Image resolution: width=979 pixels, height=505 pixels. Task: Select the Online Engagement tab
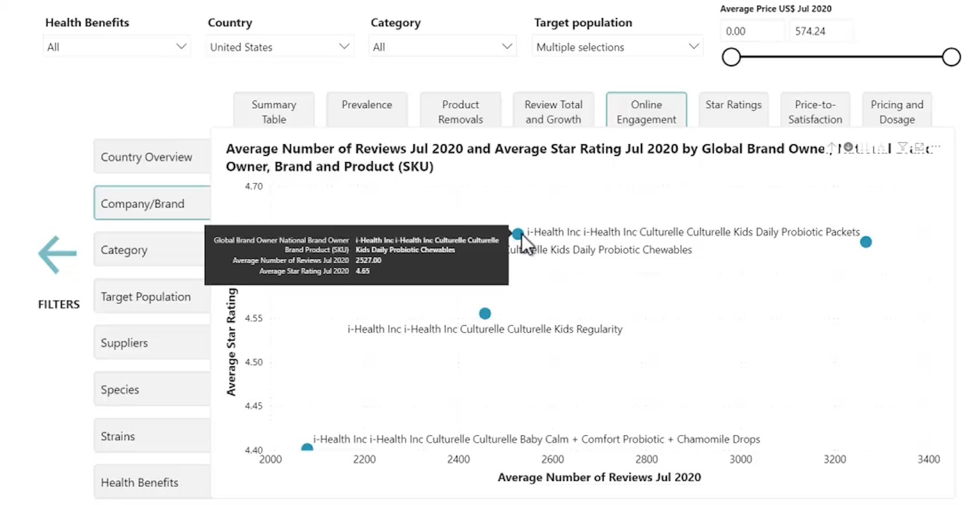click(646, 111)
